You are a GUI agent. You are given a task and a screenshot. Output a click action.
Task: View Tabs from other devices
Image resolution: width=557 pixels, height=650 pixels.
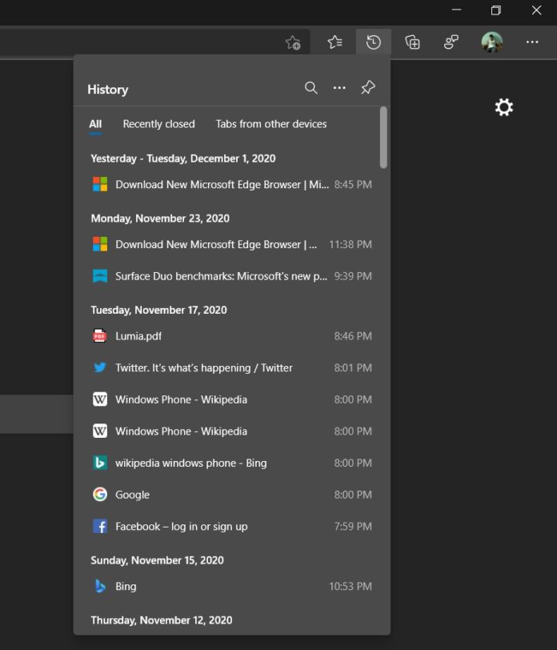270,124
